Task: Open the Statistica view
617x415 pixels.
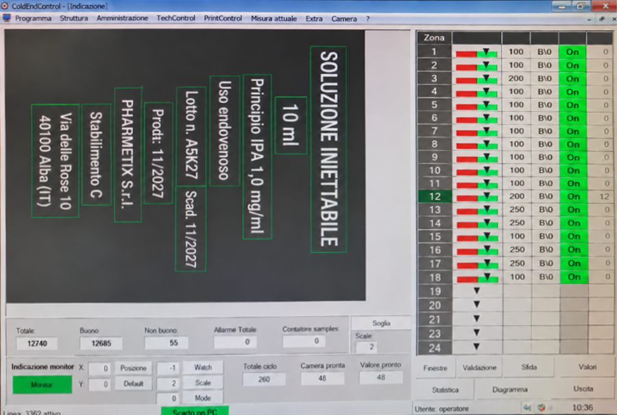Action: 445,390
